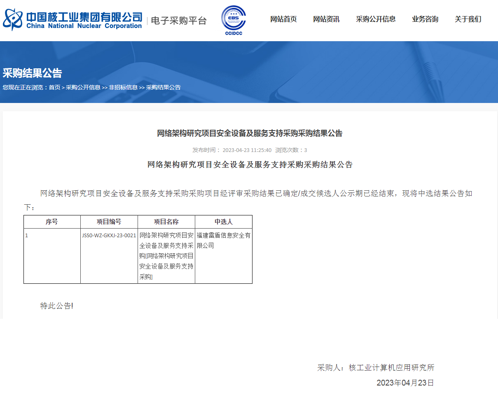Image resolution: width=498 pixels, height=416 pixels.
Task: Click the date 2023年04月23日
Action: [x=405, y=383]
